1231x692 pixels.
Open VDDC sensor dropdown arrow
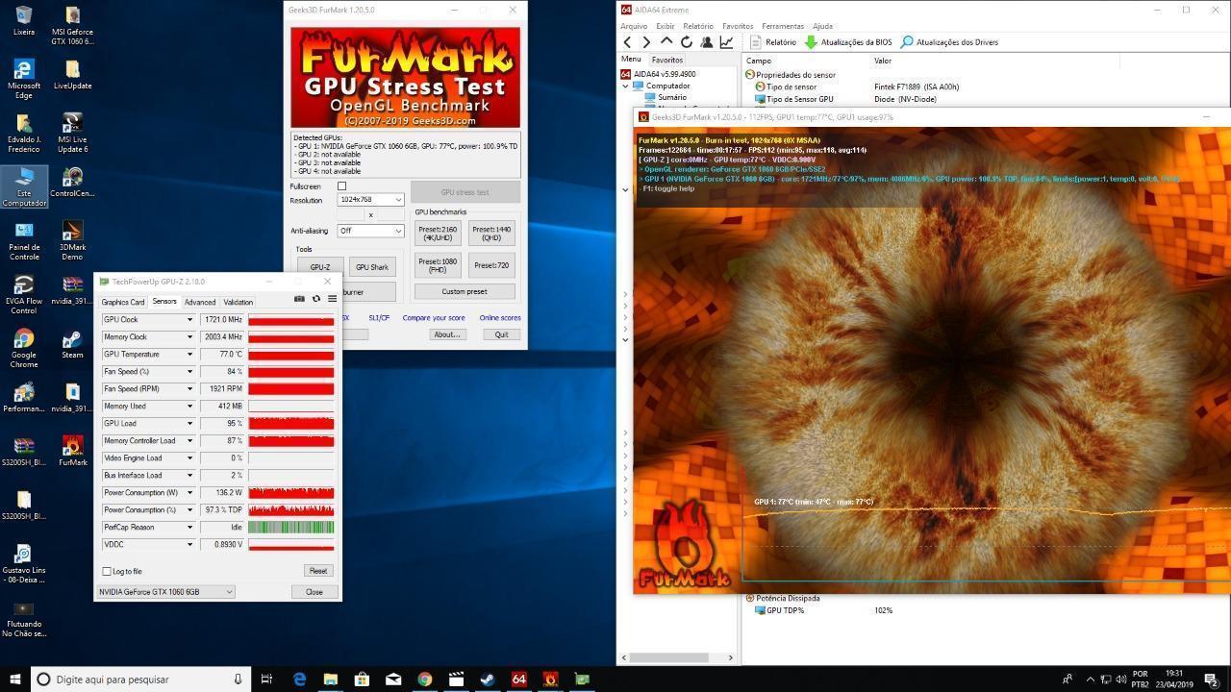[189, 544]
